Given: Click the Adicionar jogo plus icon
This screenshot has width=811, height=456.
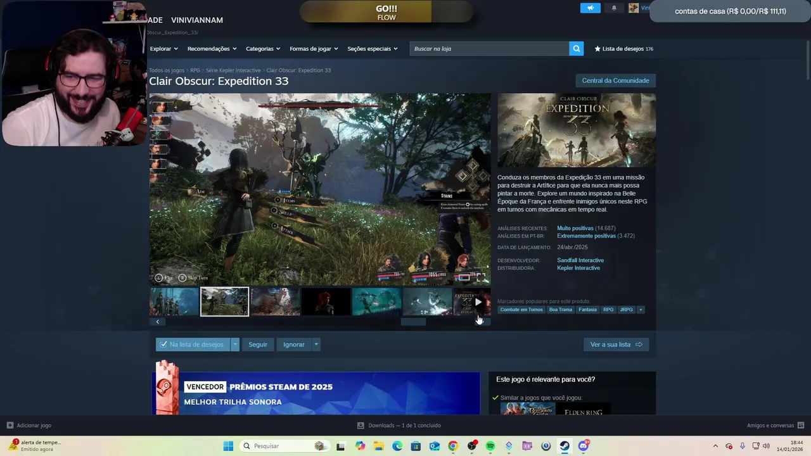Looking at the screenshot, I should tap(10, 426).
